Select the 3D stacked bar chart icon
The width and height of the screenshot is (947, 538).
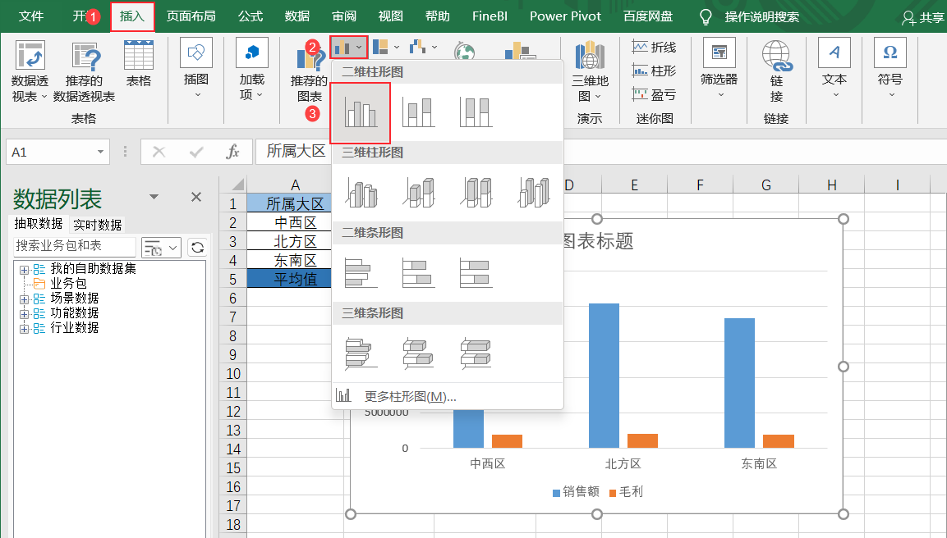click(x=418, y=353)
